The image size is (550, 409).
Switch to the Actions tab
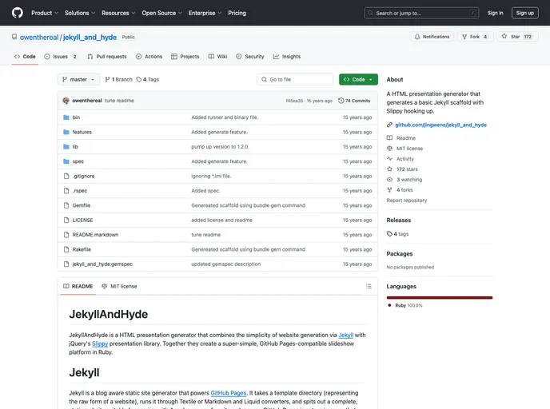pos(149,57)
